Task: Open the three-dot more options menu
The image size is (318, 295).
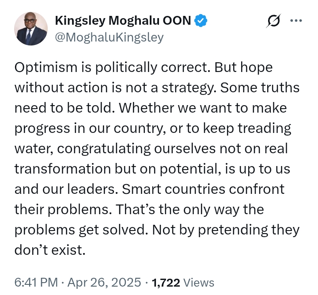Action: (295, 21)
